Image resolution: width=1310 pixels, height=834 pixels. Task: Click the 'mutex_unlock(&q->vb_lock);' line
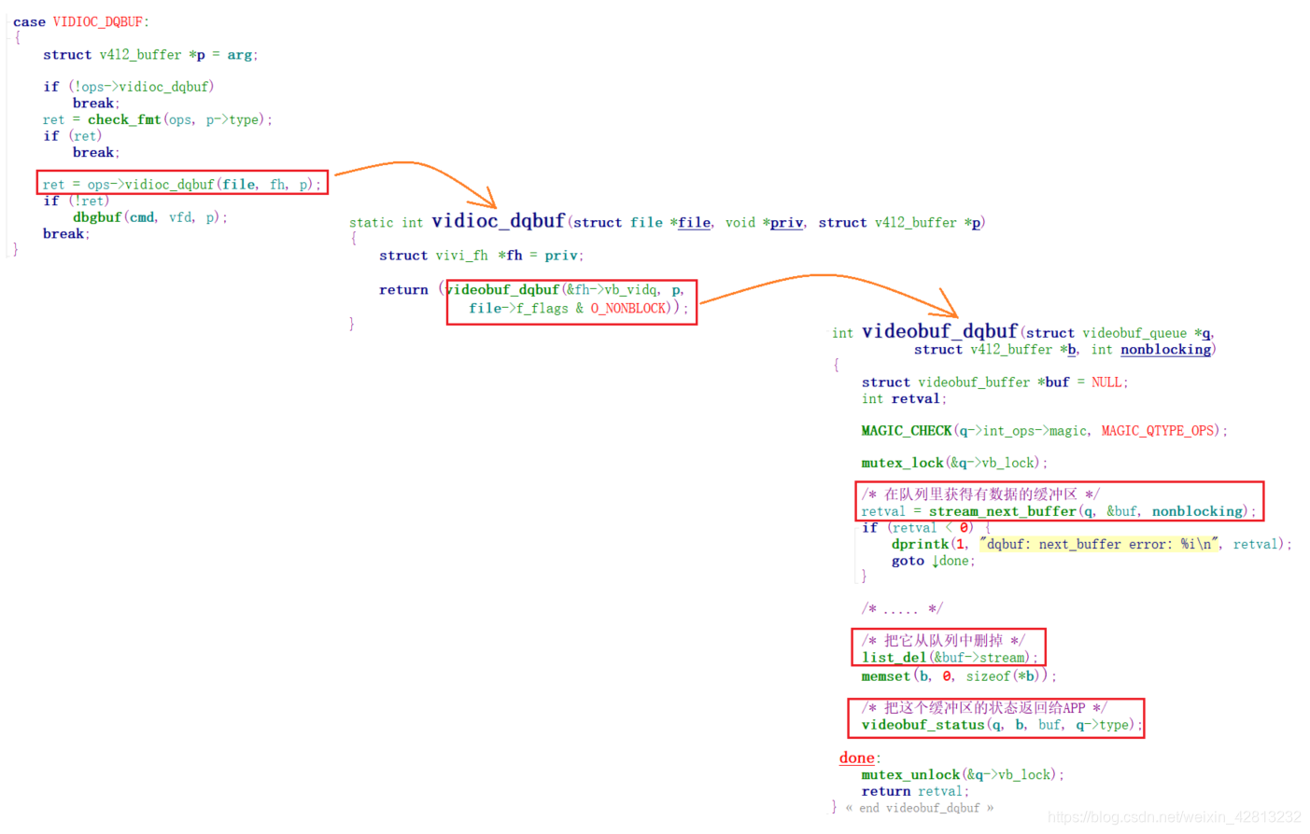click(963, 775)
